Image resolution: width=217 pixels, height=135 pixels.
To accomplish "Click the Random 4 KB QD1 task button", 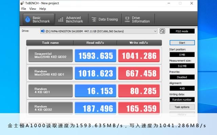I will [51, 91].
